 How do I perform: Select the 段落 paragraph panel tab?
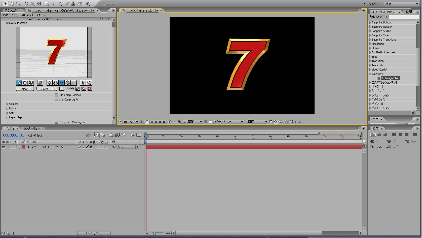point(375,128)
